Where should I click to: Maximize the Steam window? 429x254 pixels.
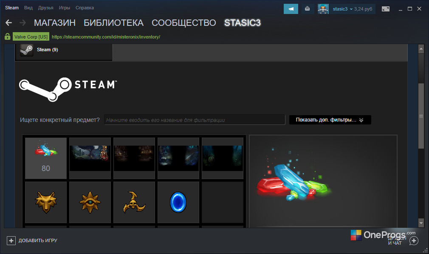tap(410, 9)
